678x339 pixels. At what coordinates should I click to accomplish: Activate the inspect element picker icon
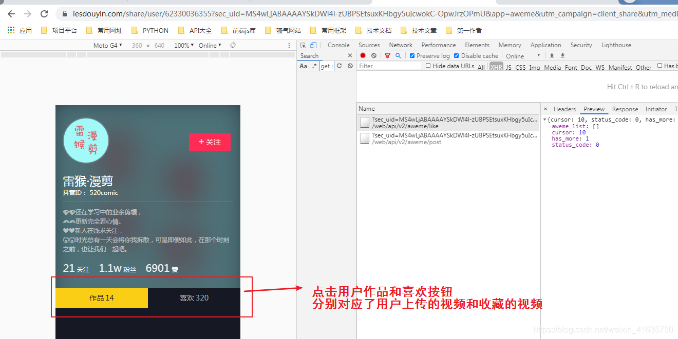pyautogui.click(x=303, y=45)
